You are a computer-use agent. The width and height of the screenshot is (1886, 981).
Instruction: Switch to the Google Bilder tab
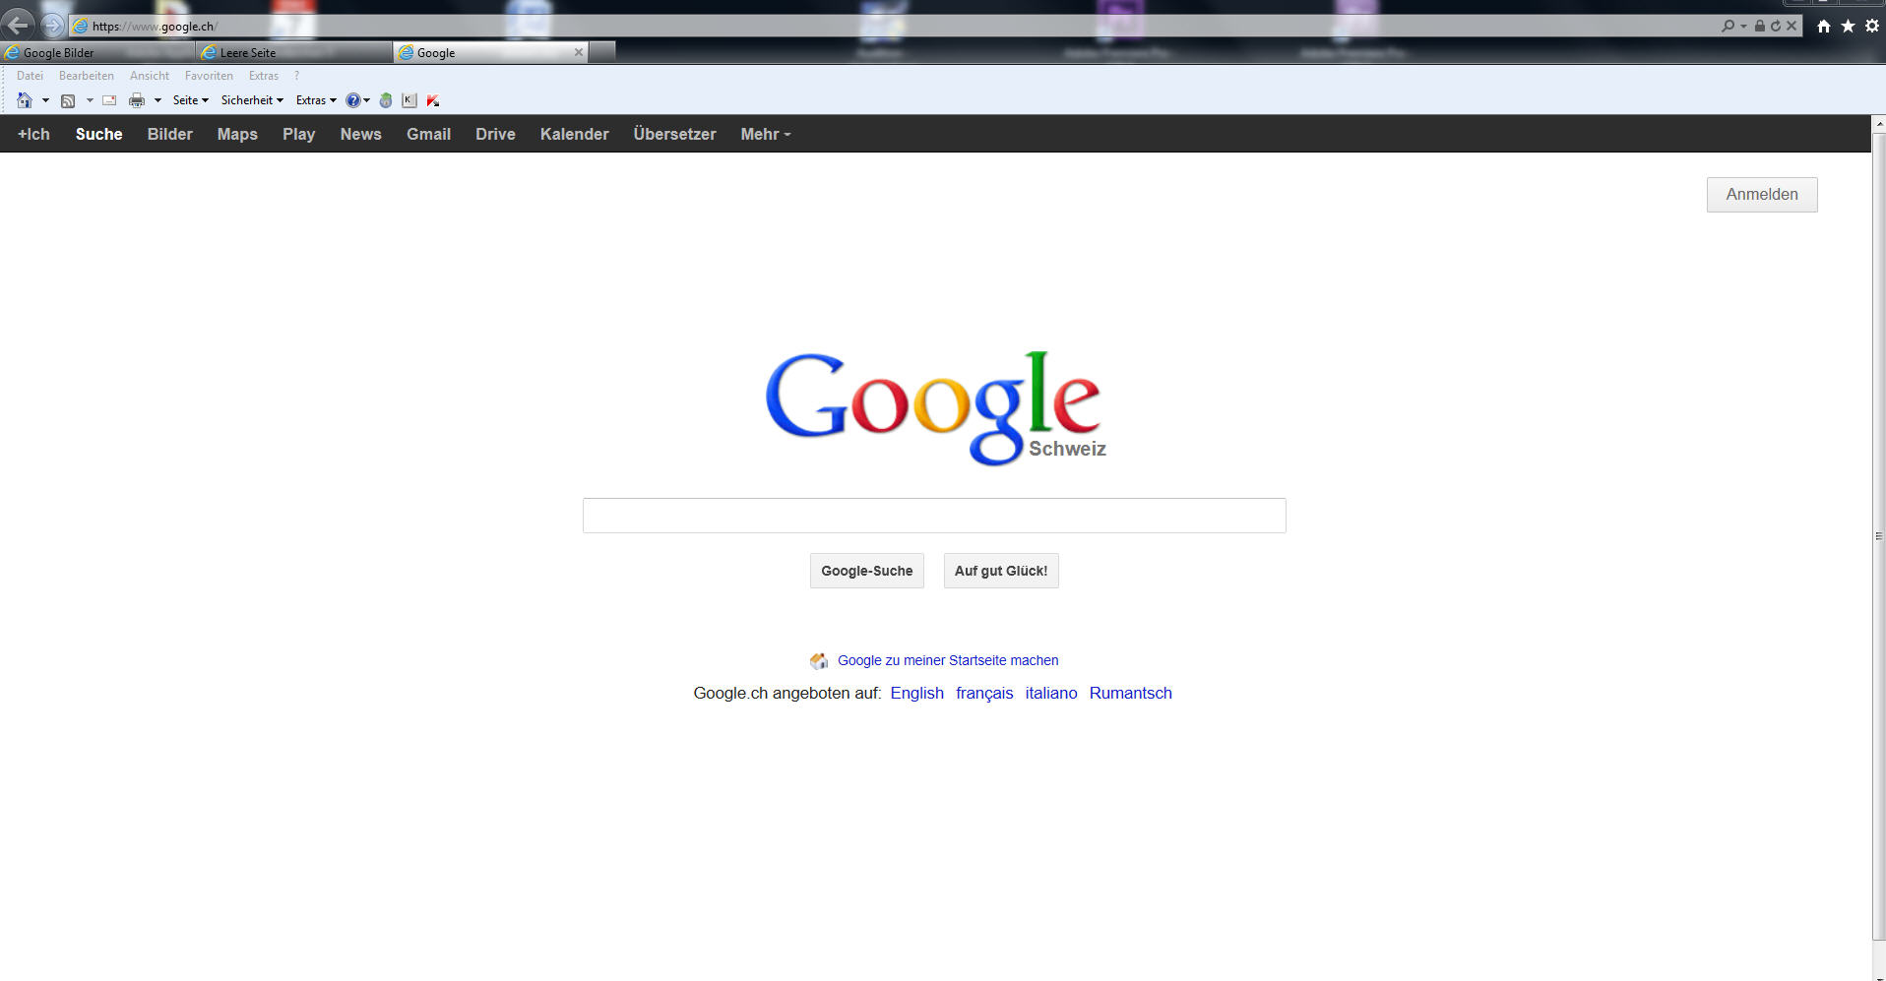click(x=97, y=53)
